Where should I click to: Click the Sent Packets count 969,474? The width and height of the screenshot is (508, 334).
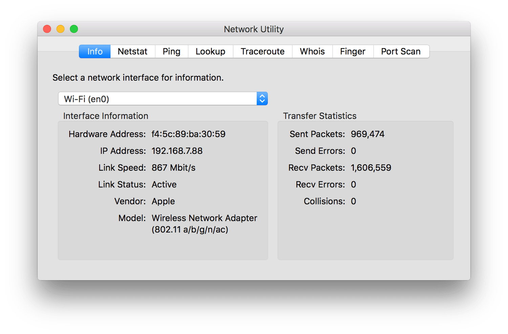point(367,134)
